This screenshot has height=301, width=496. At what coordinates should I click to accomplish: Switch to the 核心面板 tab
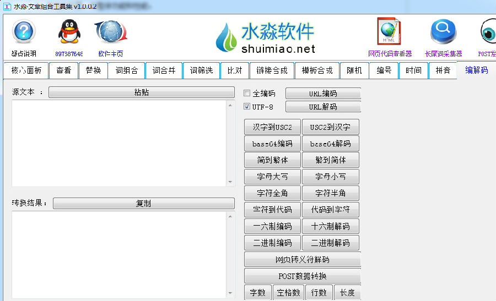click(26, 70)
